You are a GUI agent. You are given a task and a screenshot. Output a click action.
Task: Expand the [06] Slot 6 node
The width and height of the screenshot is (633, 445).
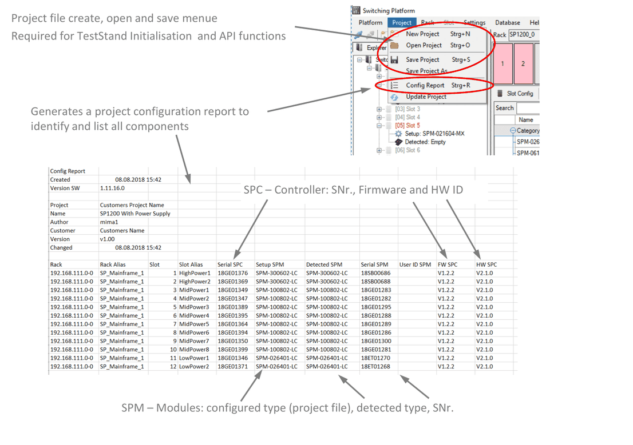[x=379, y=150]
